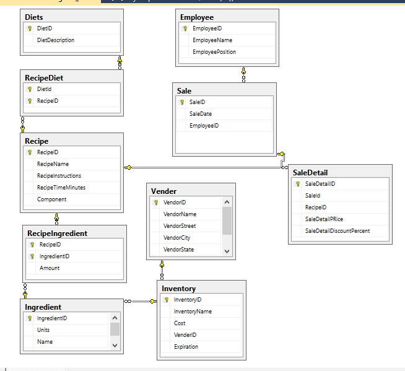Image resolution: width=405 pixels, height=371 pixels.
Task: Select the Vender table header
Action: click(x=191, y=191)
